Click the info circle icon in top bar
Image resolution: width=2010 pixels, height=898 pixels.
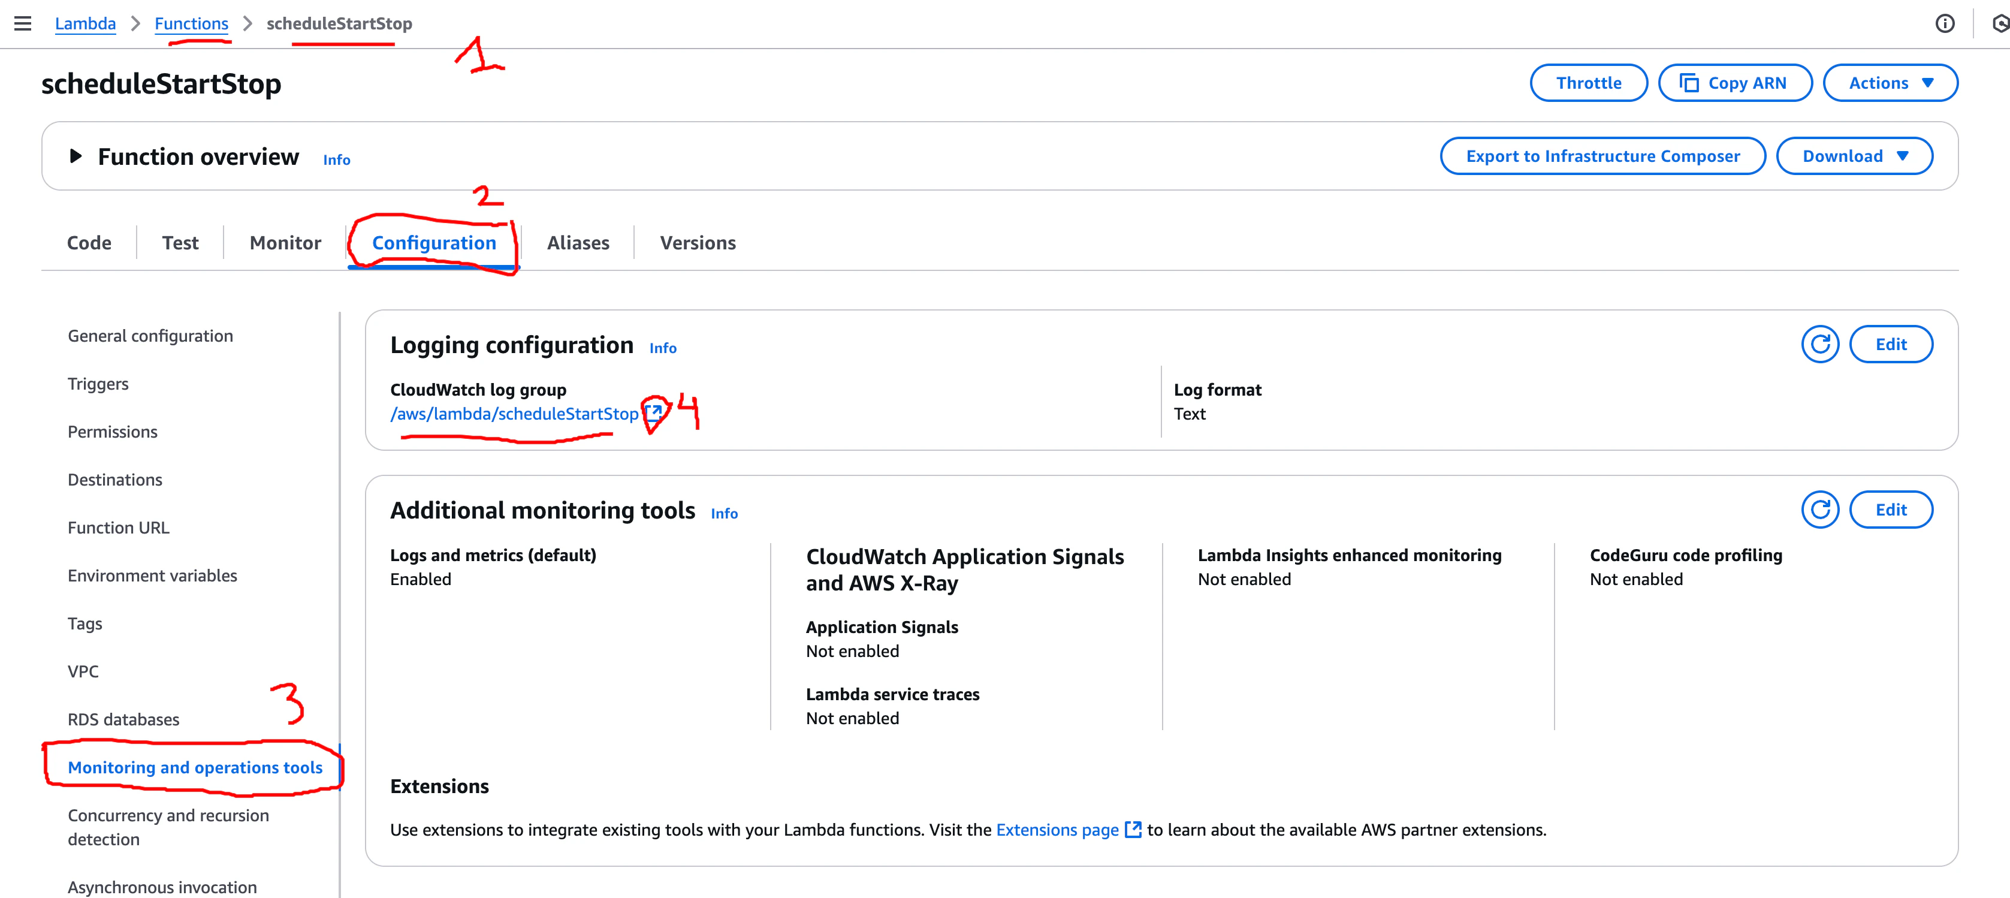tap(1945, 23)
